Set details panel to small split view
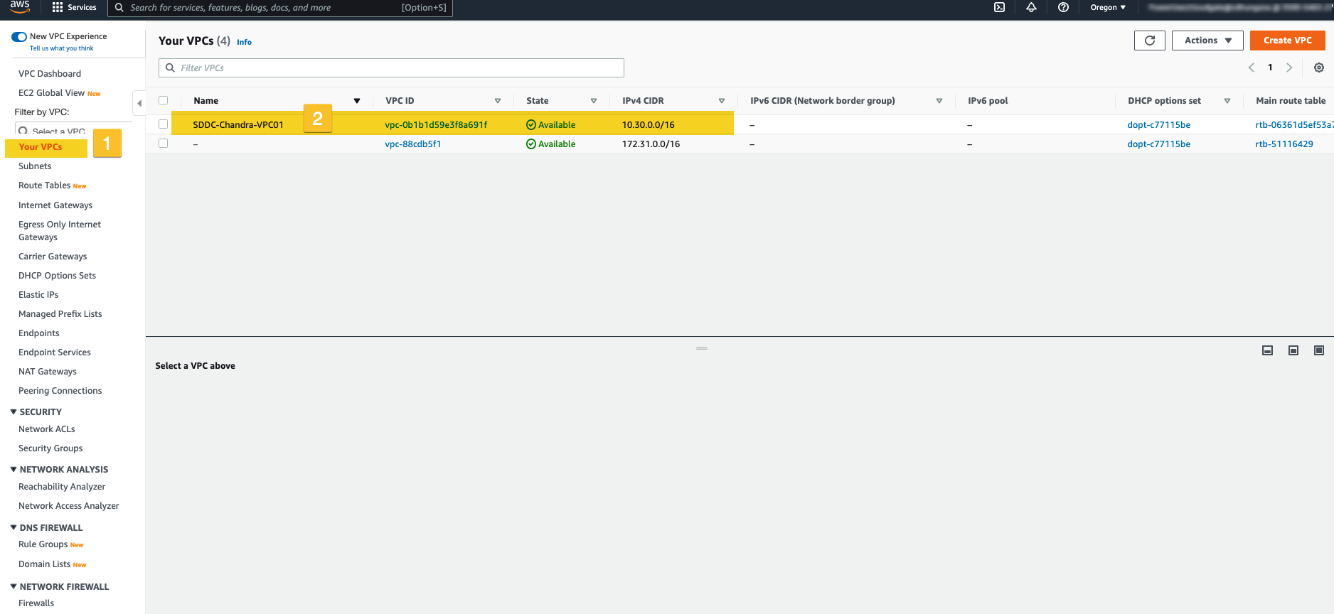 [x=1267, y=350]
